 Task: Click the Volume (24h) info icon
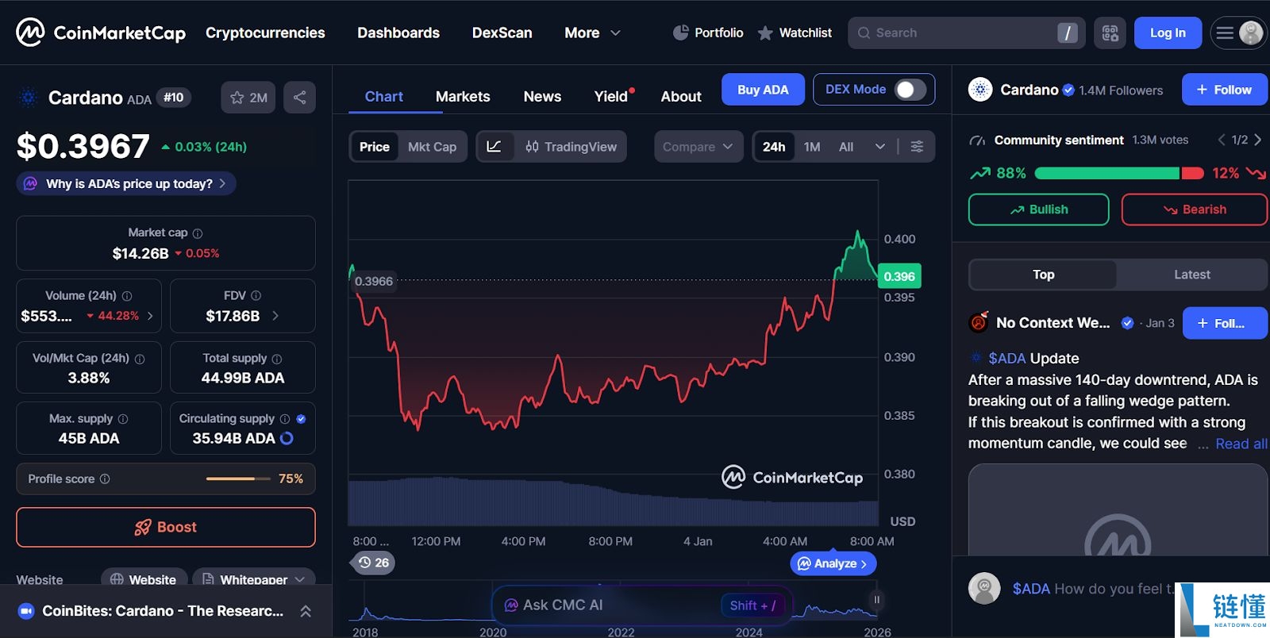pos(127,296)
